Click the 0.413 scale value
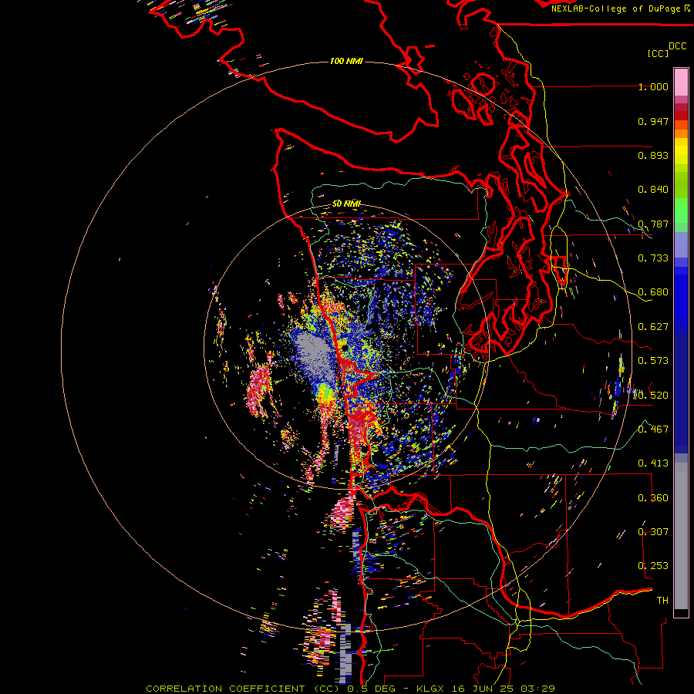Image resolution: width=694 pixels, height=694 pixels. (x=653, y=463)
